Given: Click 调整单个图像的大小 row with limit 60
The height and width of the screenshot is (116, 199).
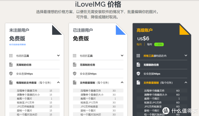Looking at the screenshot, I should pyautogui.click(x=162, y=95).
